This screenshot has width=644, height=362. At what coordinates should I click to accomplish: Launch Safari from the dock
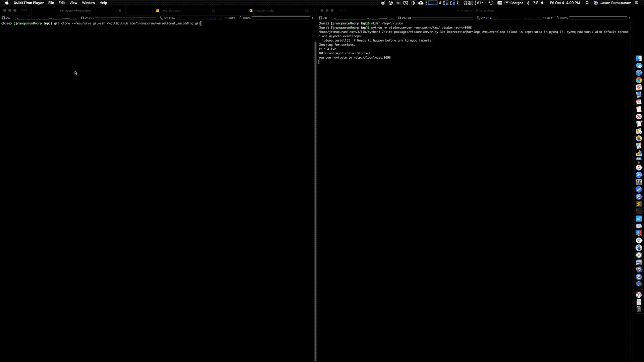tap(639, 73)
